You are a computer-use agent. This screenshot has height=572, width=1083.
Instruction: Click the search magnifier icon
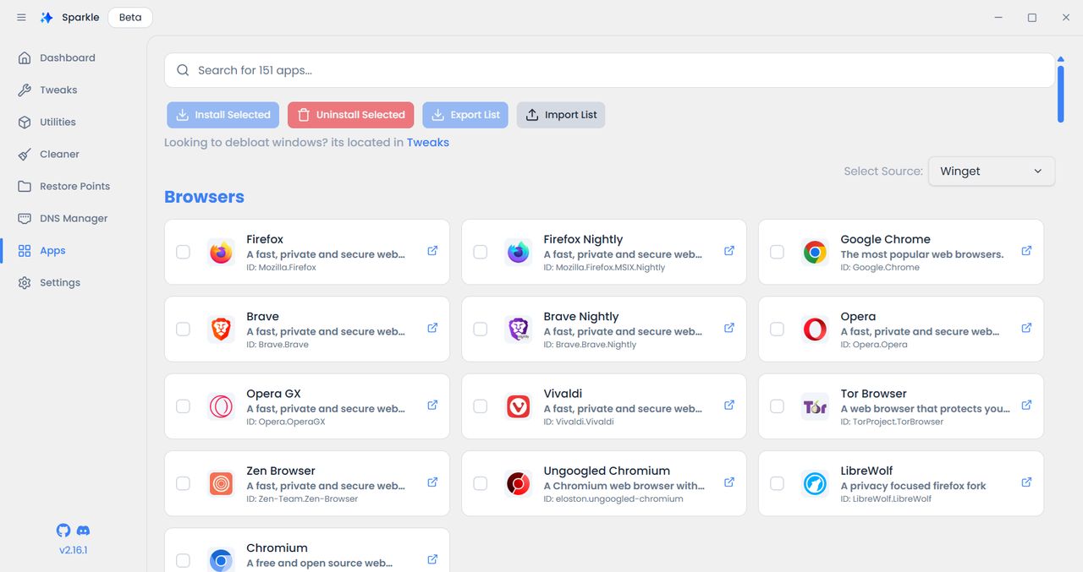(183, 70)
